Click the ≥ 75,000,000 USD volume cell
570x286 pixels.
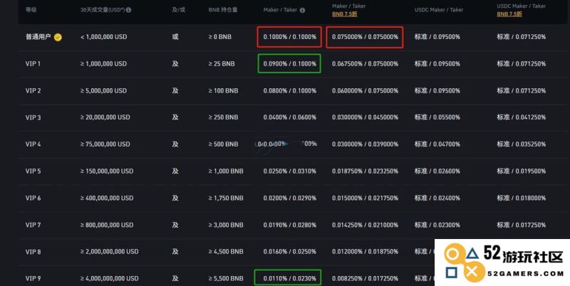click(x=105, y=144)
